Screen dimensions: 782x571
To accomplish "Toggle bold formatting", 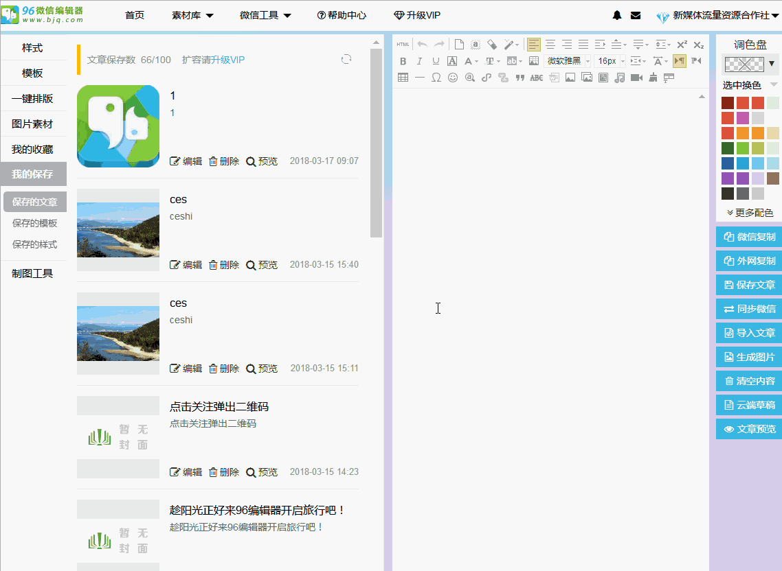I will tap(403, 61).
